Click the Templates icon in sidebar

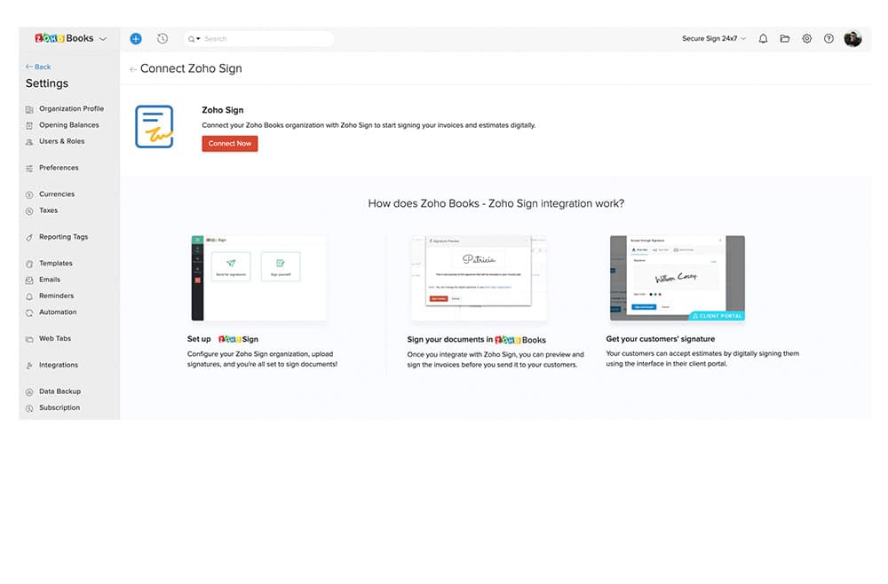[29, 264]
